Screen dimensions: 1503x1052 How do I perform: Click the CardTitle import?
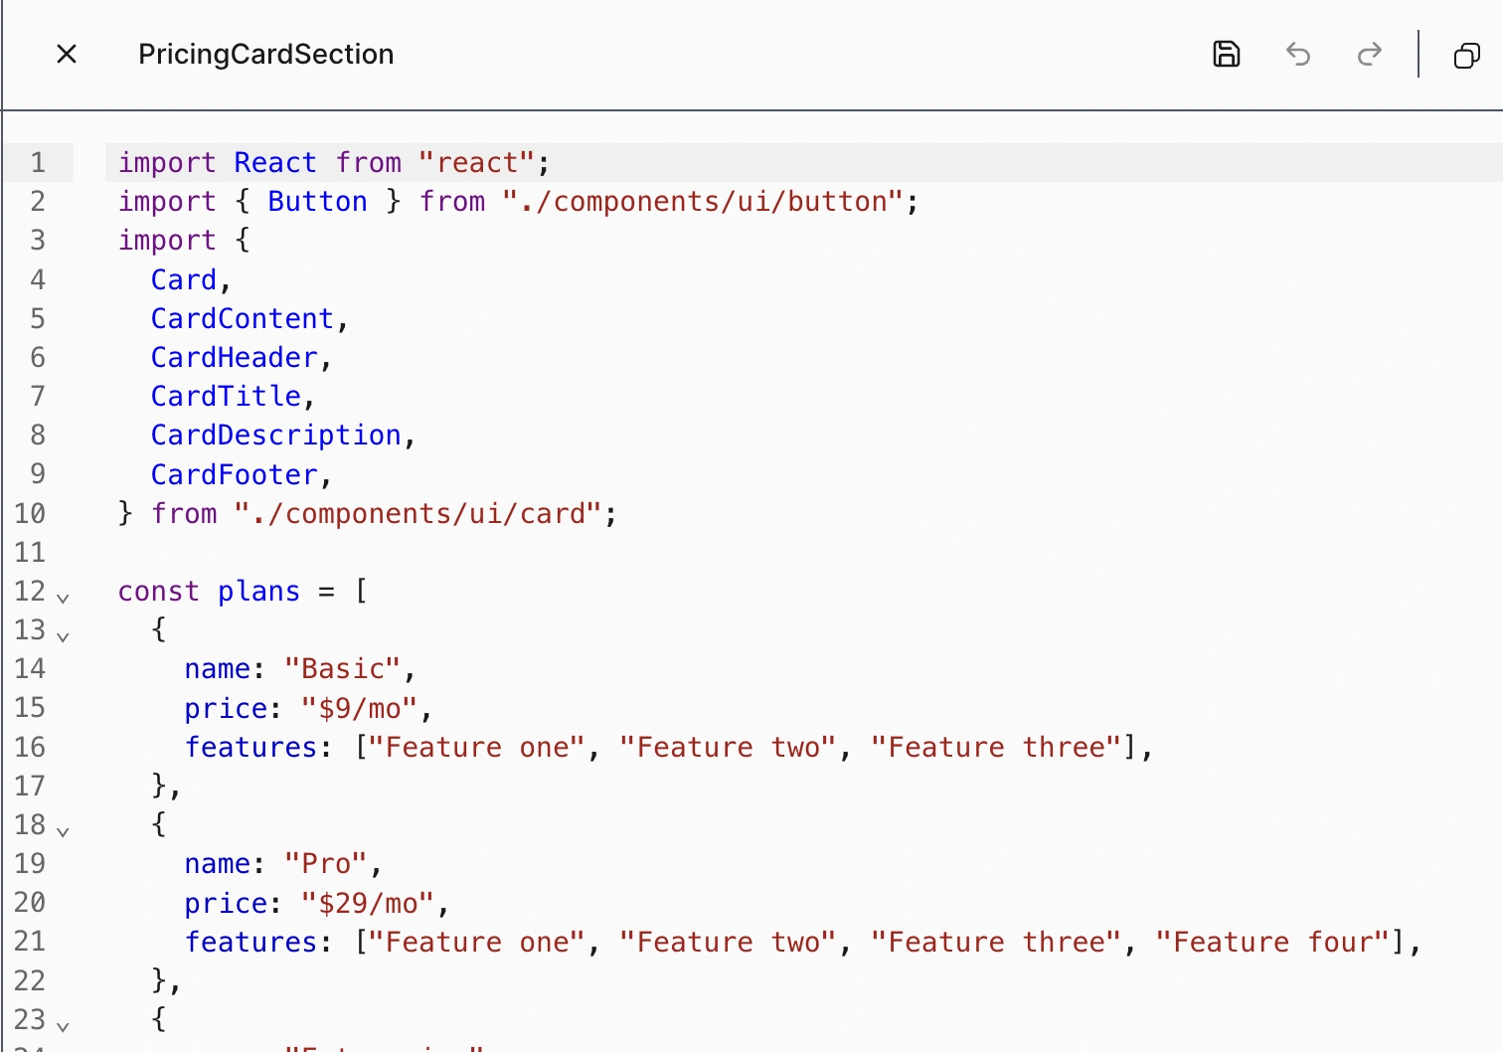[227, 396]
